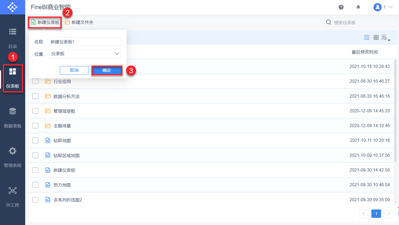Screen dimensions: 399x225
Task: Click the timestamp 2021-09-30 14:42:58
Action: (x=370, y=170)
